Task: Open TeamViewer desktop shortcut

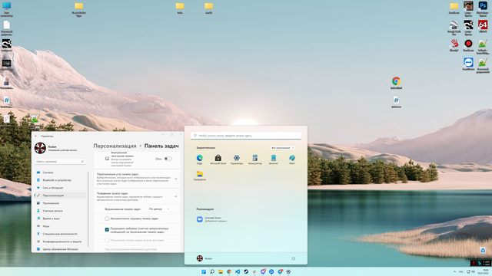Action: 468,64
